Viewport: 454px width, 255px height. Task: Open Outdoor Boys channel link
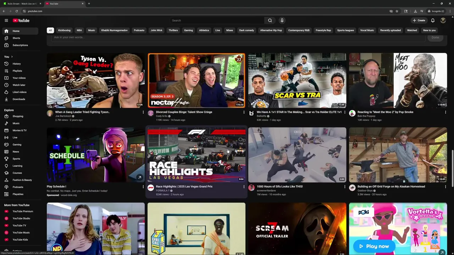coord(365,191)
